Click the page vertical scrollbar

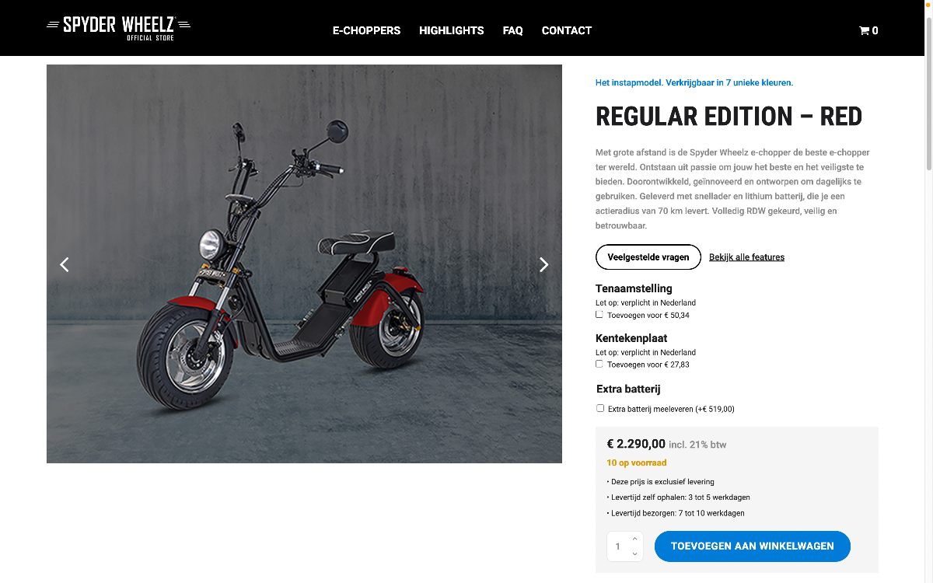[x=928, y=291]
